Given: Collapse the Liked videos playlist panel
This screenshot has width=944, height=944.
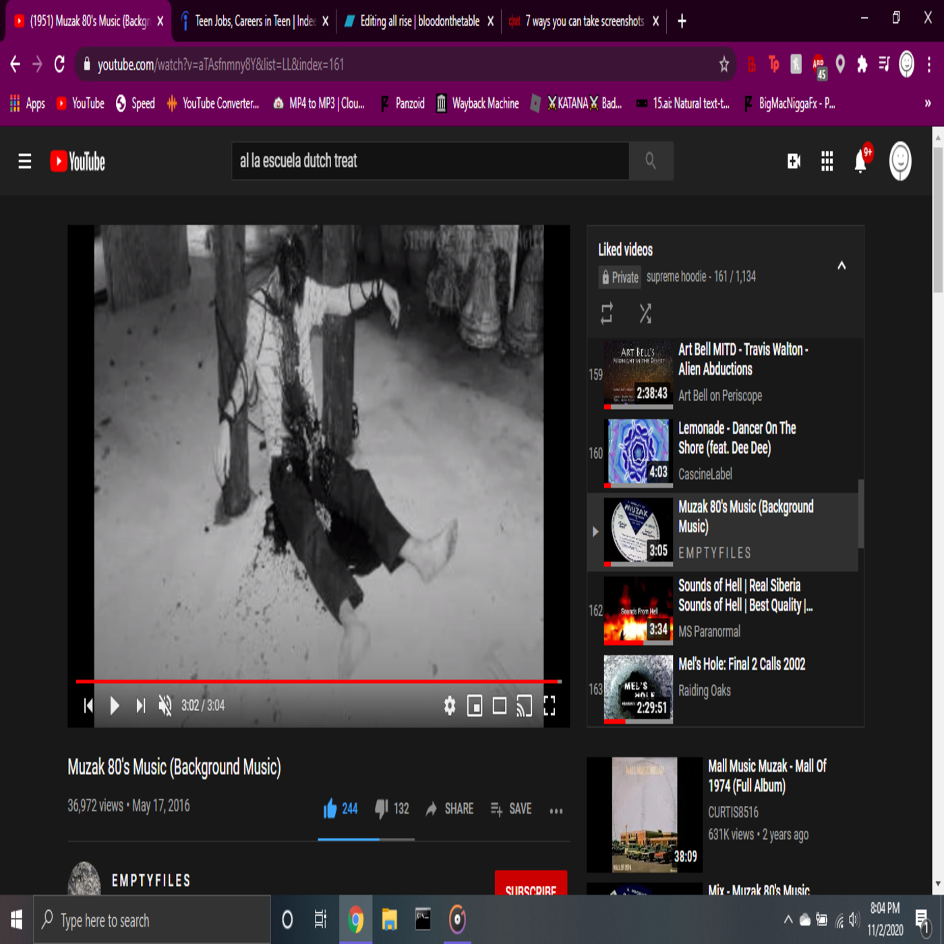Looking at the screenshot, I should coord(842,266).
